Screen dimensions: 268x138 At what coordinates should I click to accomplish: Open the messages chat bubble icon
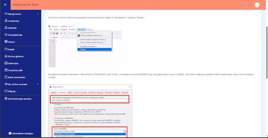250,5
